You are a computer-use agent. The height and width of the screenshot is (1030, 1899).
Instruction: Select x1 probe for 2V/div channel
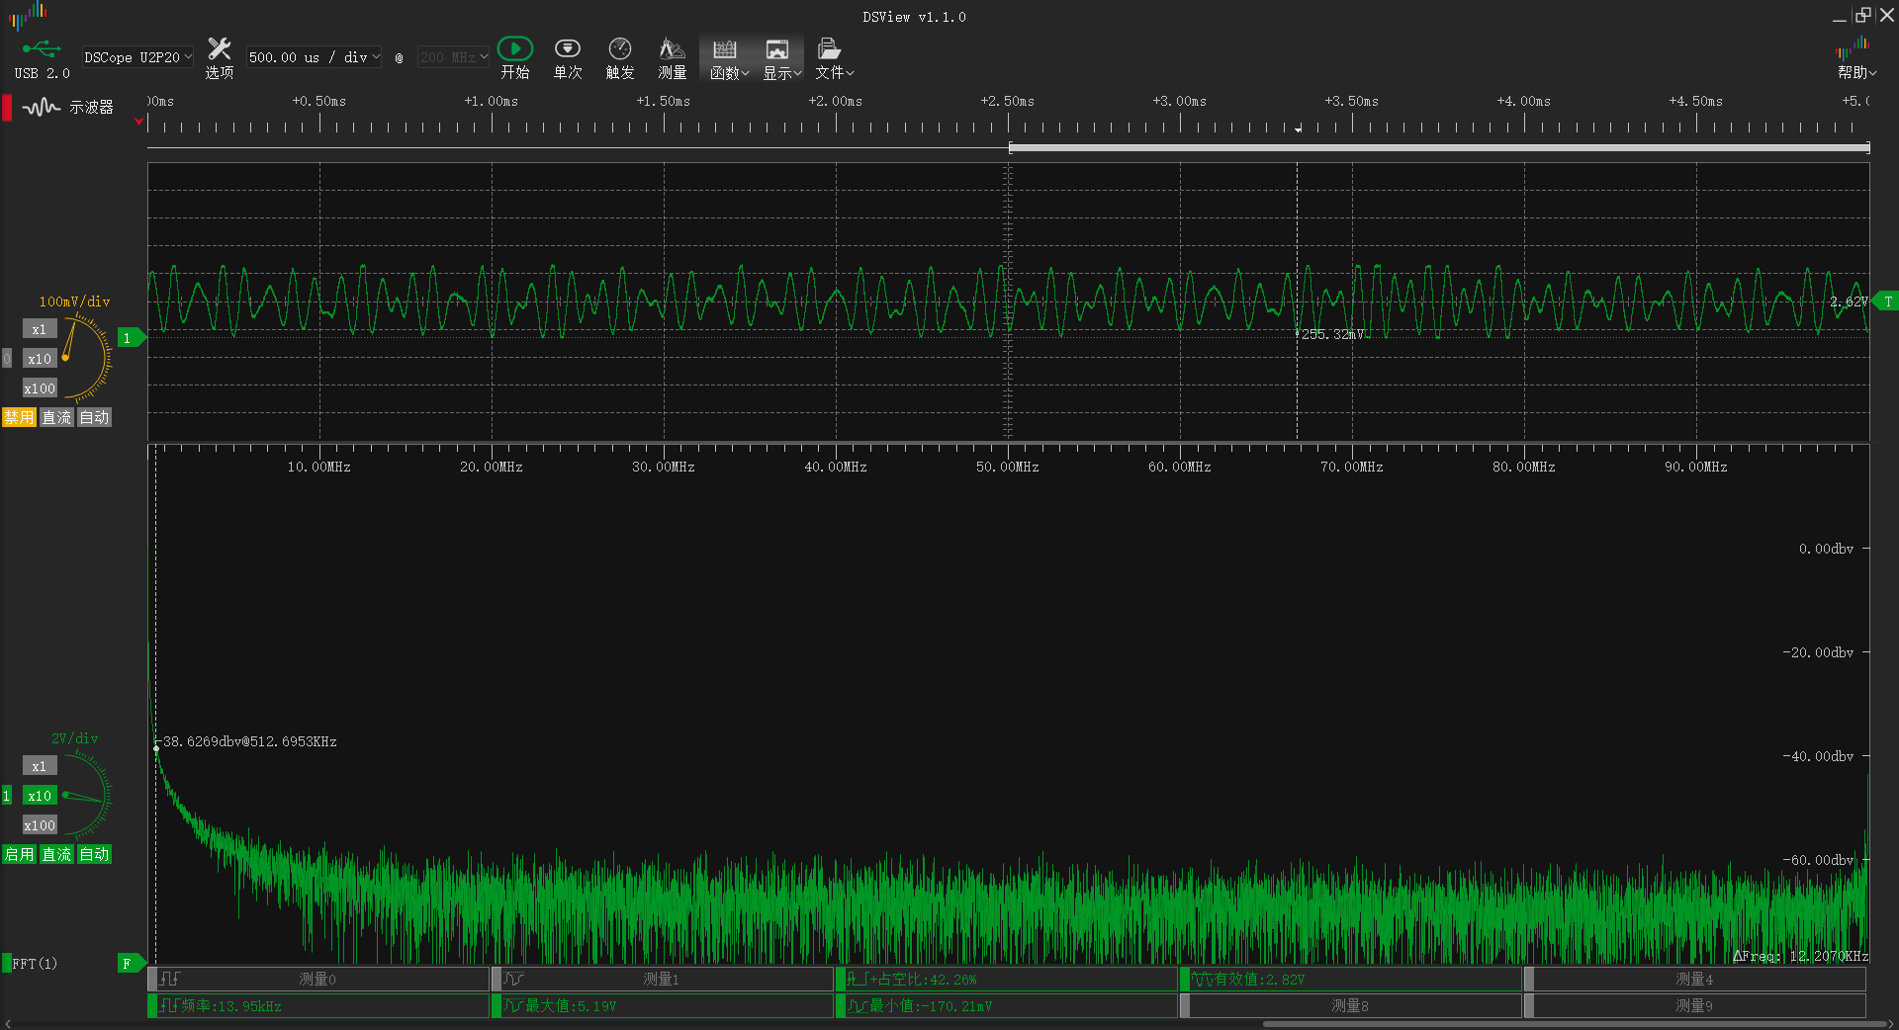[x=40, y=766]
